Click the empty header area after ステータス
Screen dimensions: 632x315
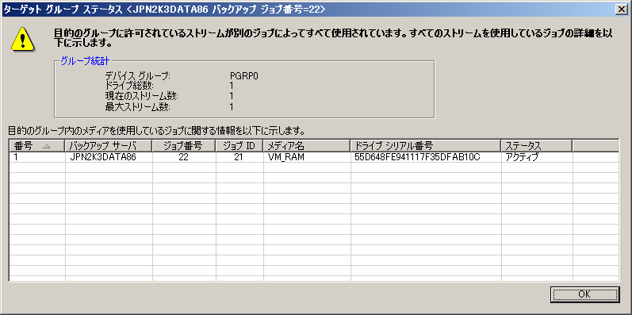coord(596,146)
